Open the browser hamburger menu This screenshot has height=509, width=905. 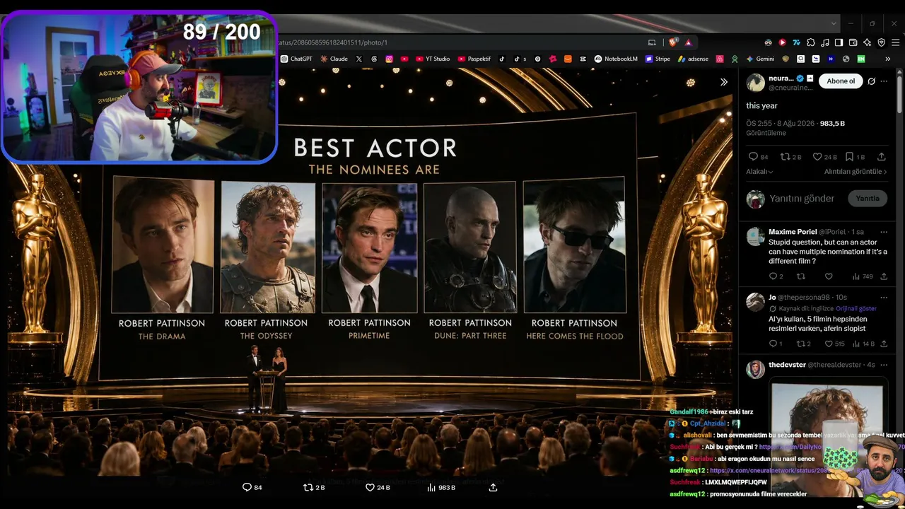894,42
